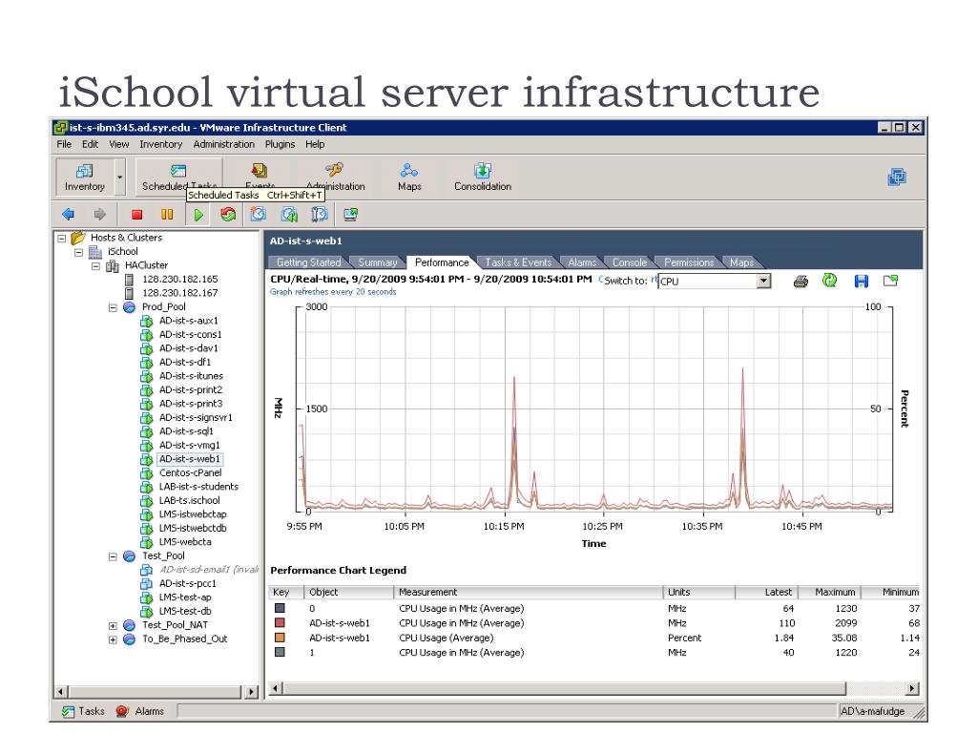The width and height of the screenshot is (977, 733).
Task: Open the View menu
Action: (x=119, y=144)
